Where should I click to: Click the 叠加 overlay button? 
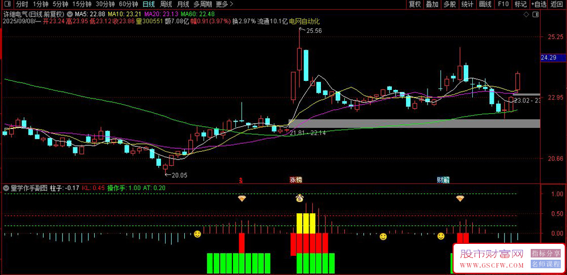pyautogui.click(x=432, y=5)
